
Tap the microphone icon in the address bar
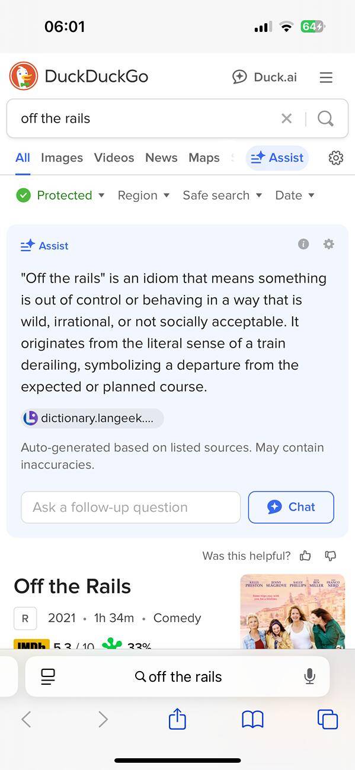tap(309, 676)
